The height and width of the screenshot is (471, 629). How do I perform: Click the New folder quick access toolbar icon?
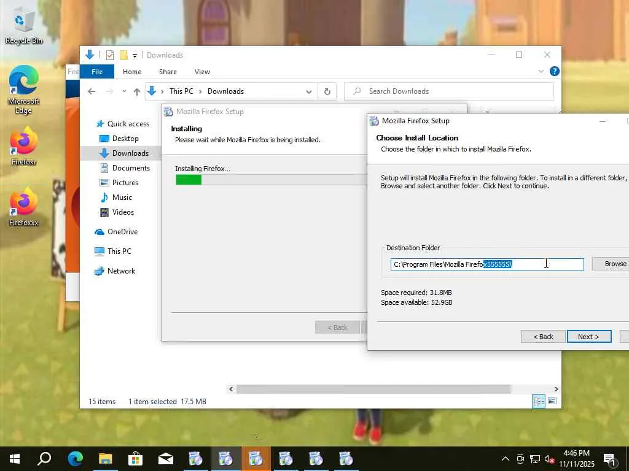[x=124, y=55]
